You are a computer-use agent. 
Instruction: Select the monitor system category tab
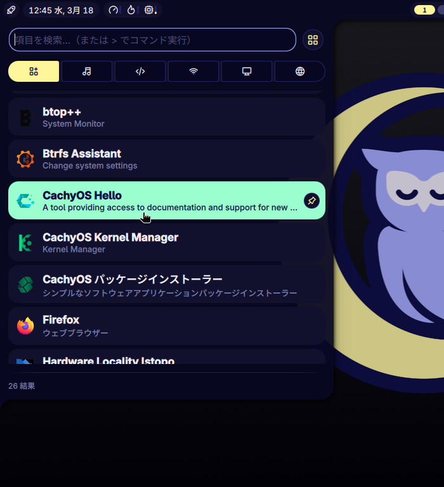(x=247, y=72)
